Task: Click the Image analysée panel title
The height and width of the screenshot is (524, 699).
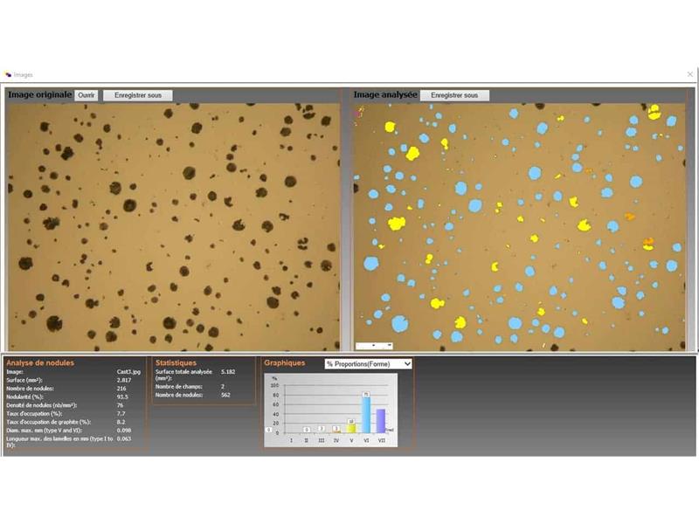Action: (385, 94)
